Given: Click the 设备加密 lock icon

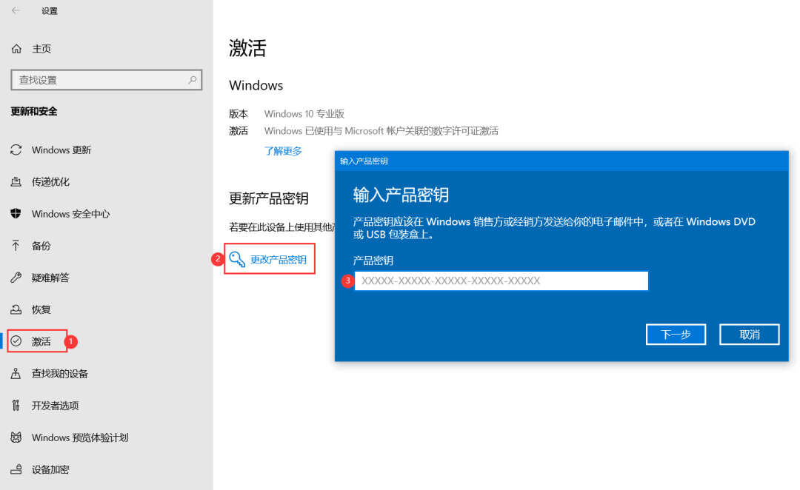Looking at the screenshot, I should click(x=16, y=469).
